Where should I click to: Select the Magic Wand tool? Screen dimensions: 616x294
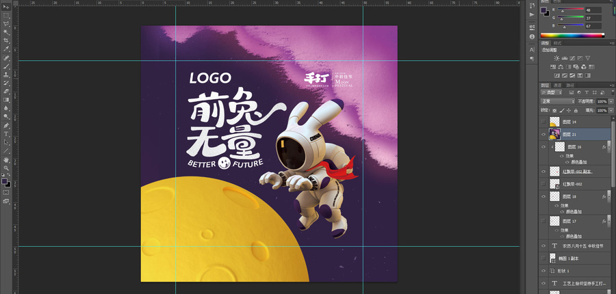pyautogui.click(x=6, y=32)
